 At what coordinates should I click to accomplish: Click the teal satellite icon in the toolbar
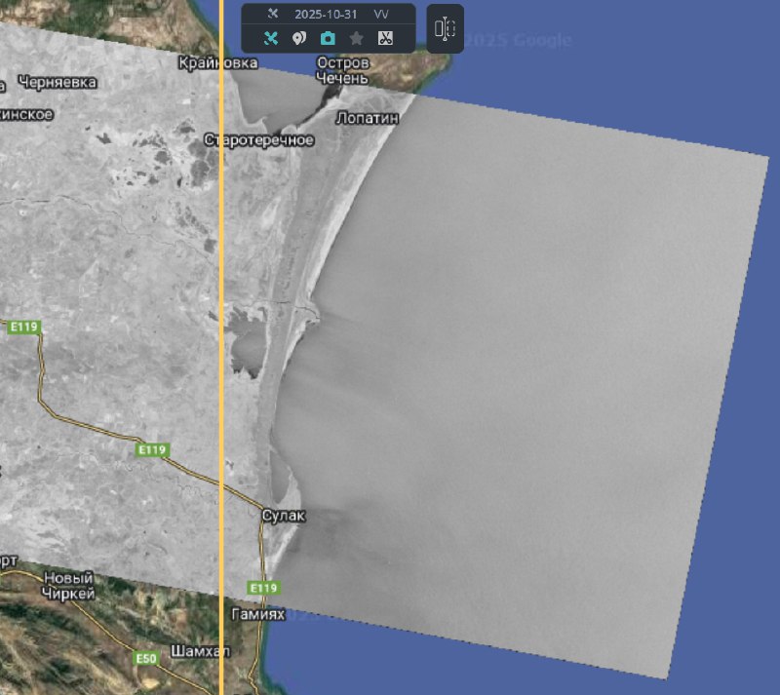click(x=271, y=38)
